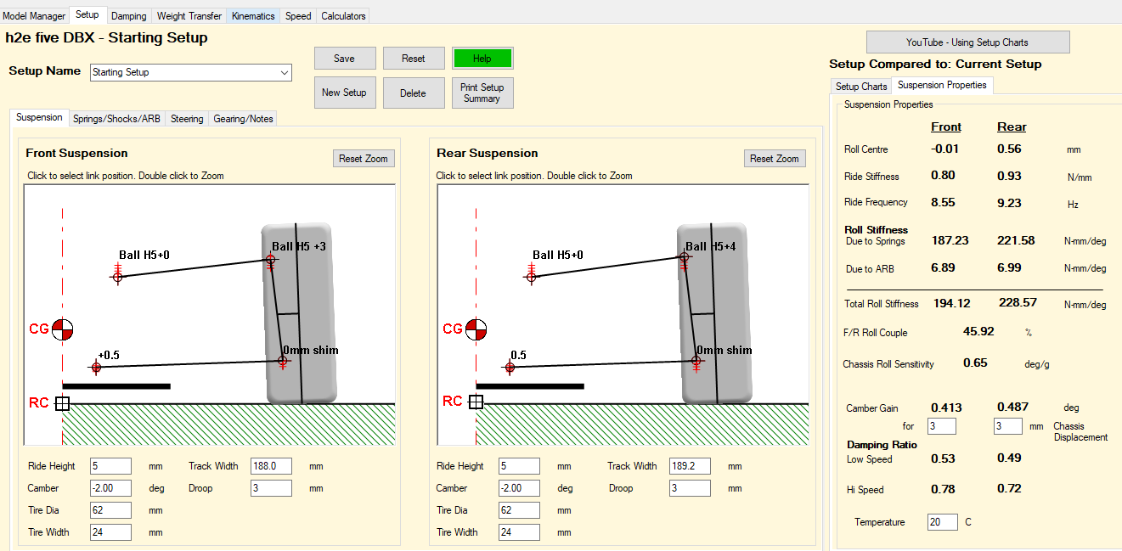Open the Weight Transfer tab

click(x=189, y=16)
